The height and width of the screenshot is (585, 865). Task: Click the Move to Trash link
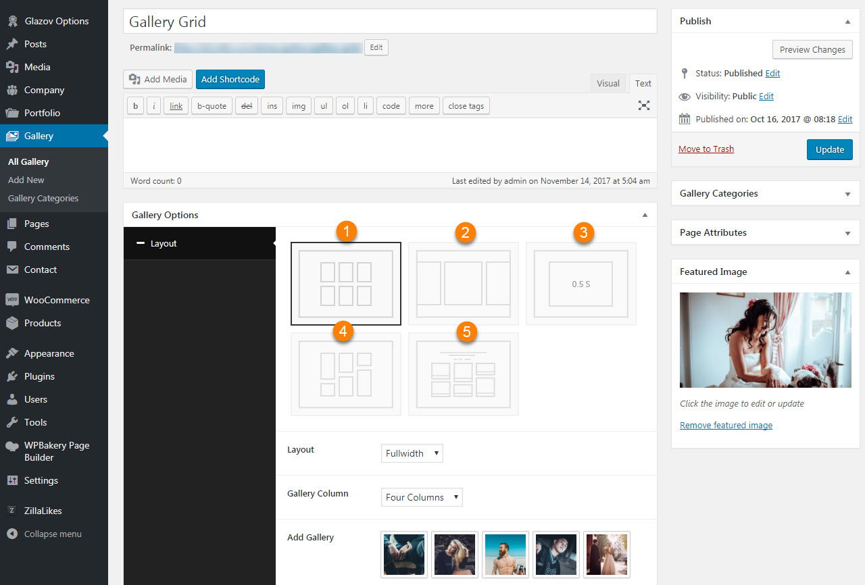click(706, 149)
